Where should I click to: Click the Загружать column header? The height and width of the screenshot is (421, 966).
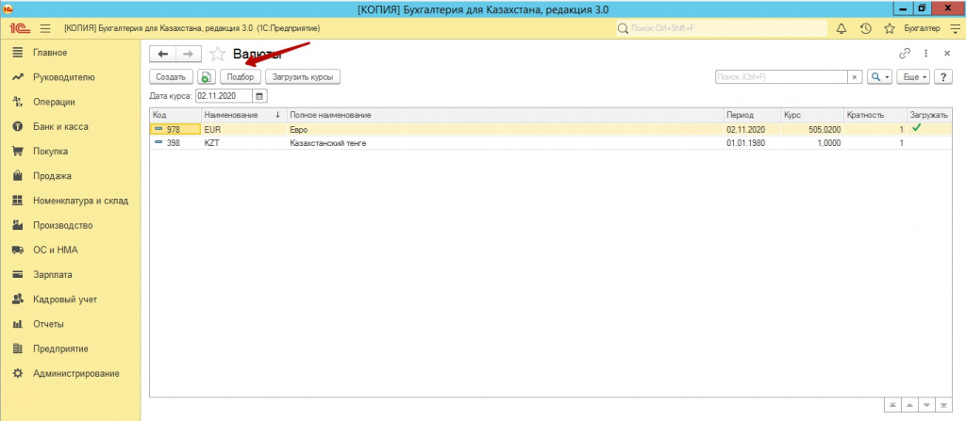pos(929,115)
